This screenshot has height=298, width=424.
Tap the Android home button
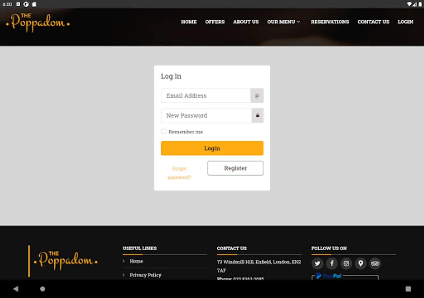42,289
